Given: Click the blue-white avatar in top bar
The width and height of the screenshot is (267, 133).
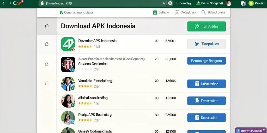Looking at the screenshot, I should (x=243, y=3).
